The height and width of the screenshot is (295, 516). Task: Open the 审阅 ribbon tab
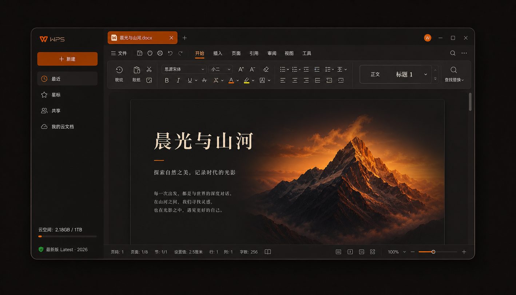tap(272, 53)
